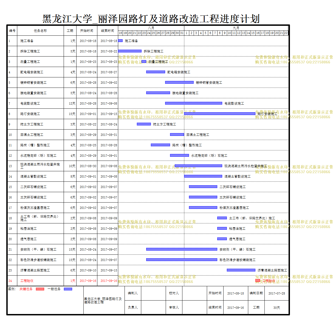Click the 12天 duration cell for 电缆敷设施工
333x328 pixels.
pos(70,103)
